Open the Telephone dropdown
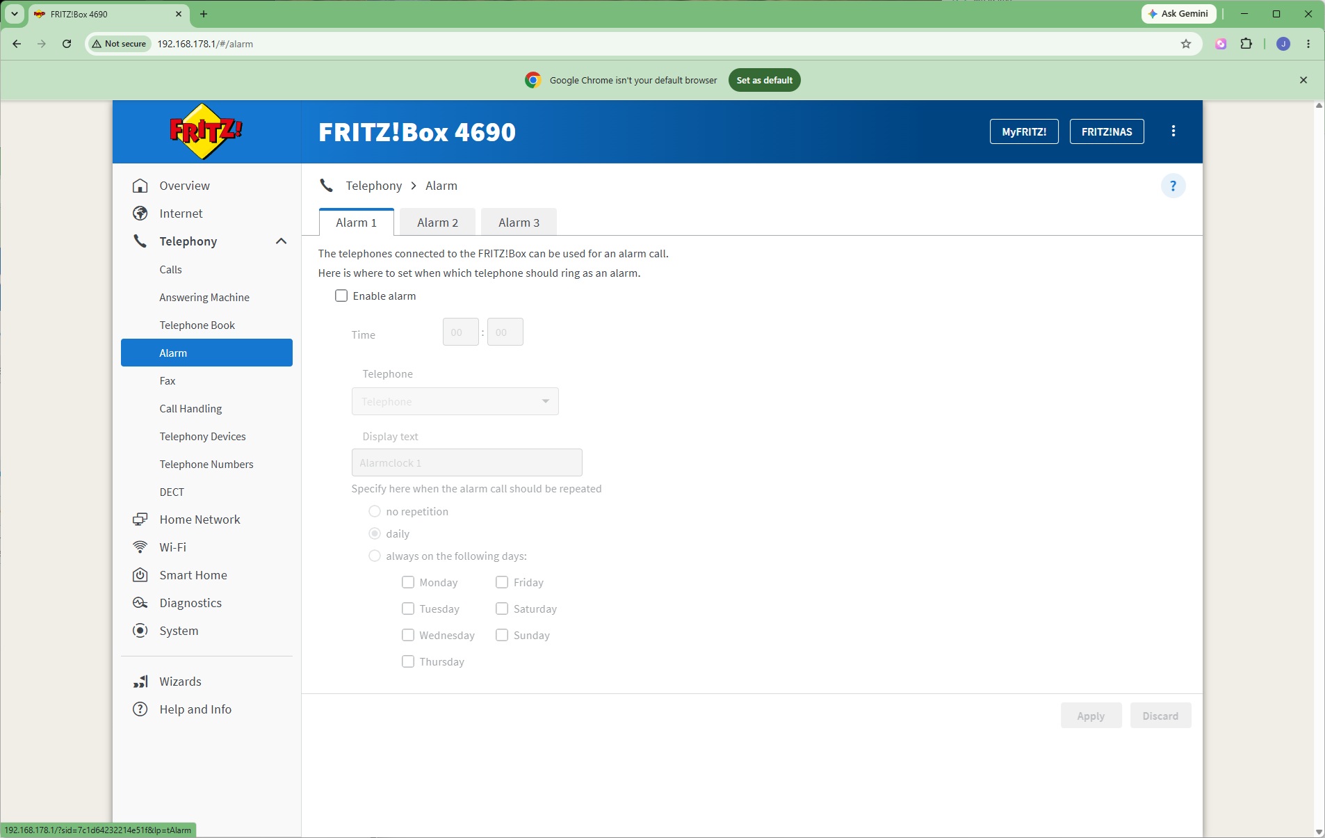Viewport: 1325px width, 838px height. pos(455,401)
